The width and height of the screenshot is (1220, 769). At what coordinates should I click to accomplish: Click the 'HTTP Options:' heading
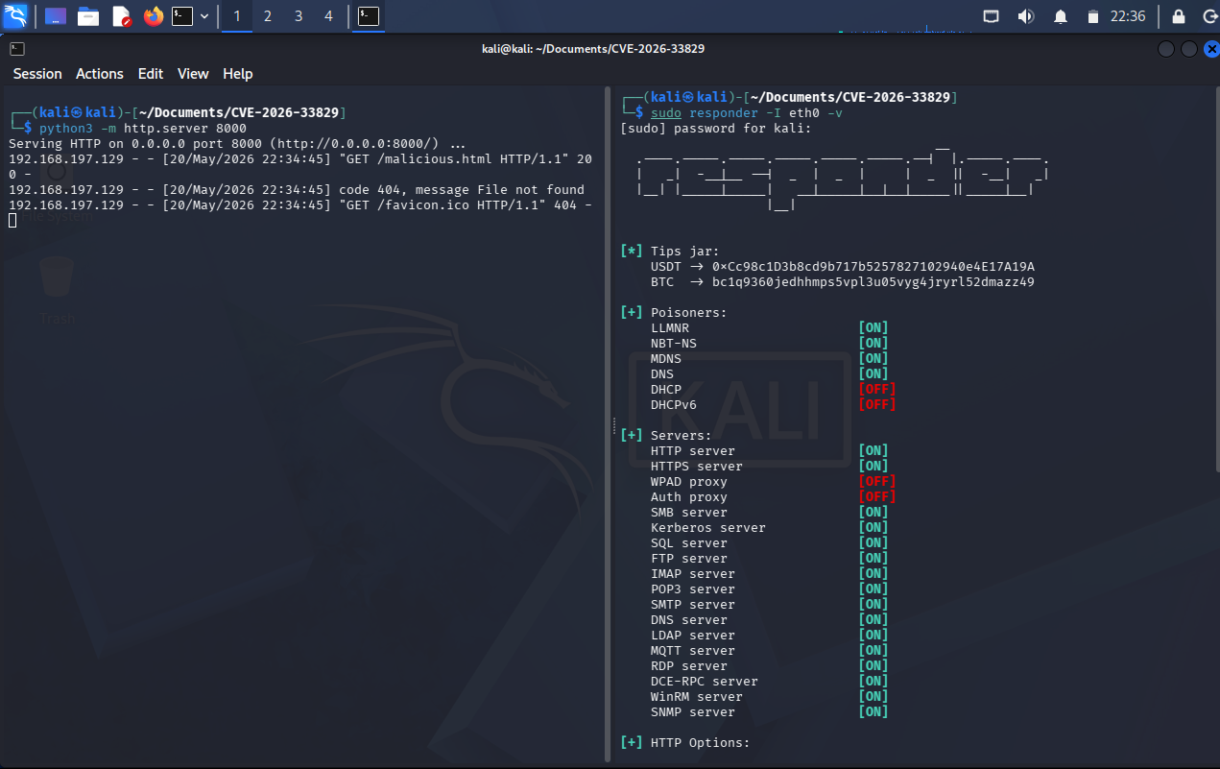[701, 742]
